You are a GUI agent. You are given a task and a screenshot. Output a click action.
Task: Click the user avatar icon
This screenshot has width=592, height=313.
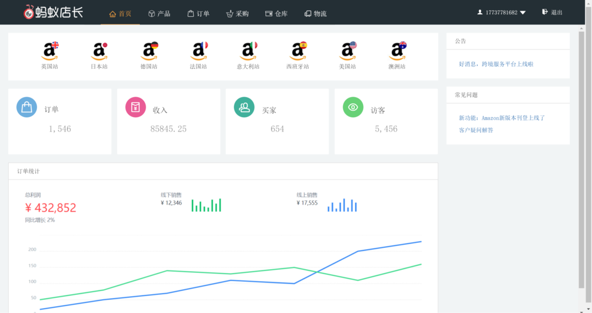click(480, 13)
